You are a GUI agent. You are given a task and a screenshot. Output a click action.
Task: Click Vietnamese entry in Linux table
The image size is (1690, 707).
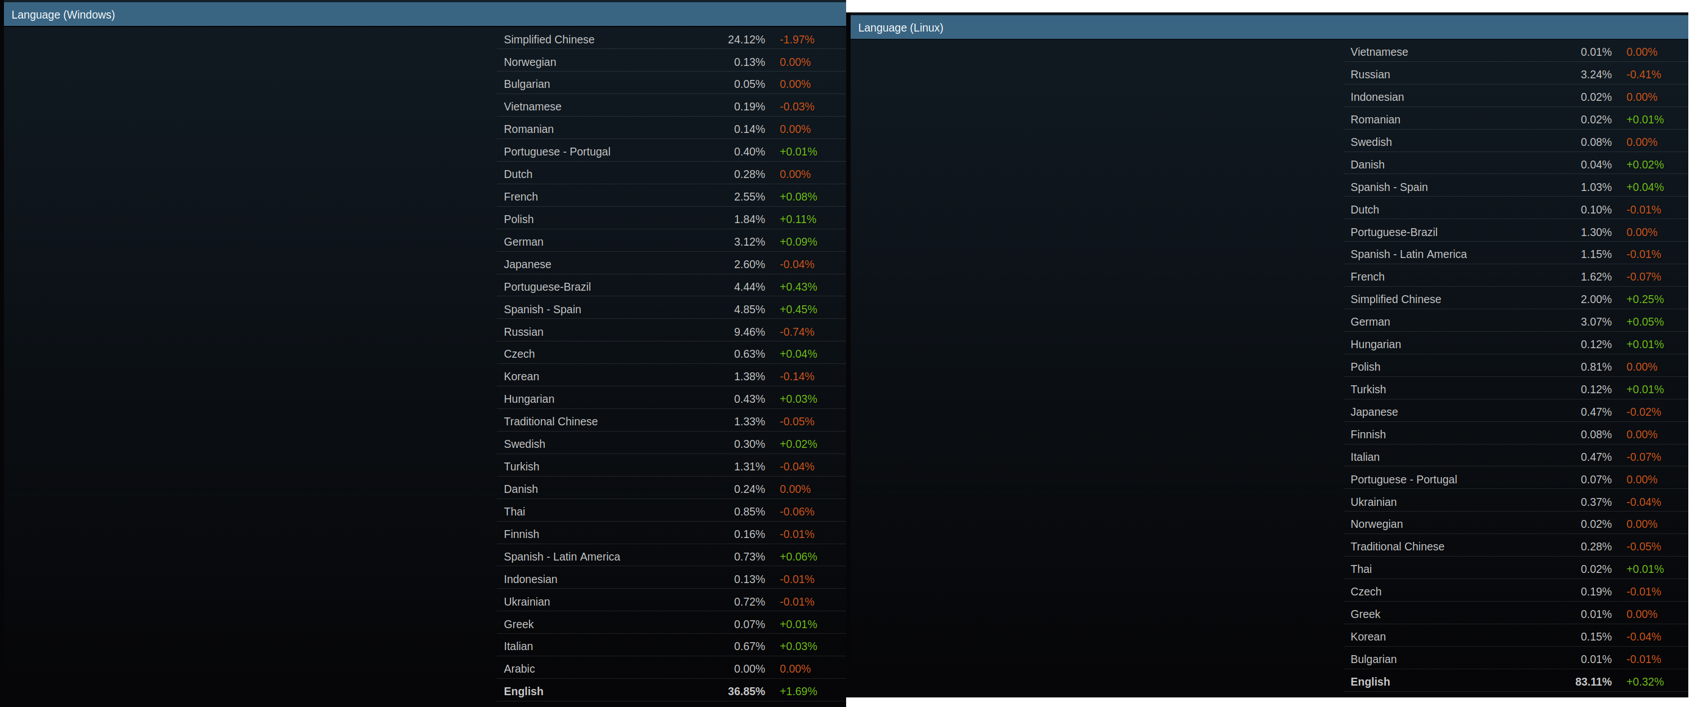tap(1378, 52)
